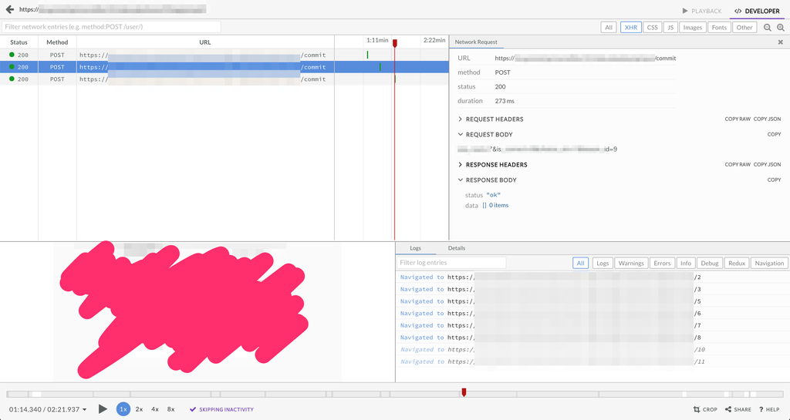The width and height of the screenshot is (790, 420).
Task: Toggle the JS network filter
Action: pos(670,28)
